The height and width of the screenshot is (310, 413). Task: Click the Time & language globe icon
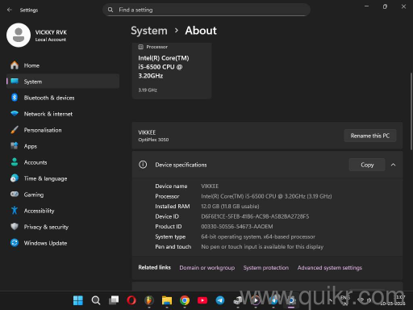[x=15, y=178]
